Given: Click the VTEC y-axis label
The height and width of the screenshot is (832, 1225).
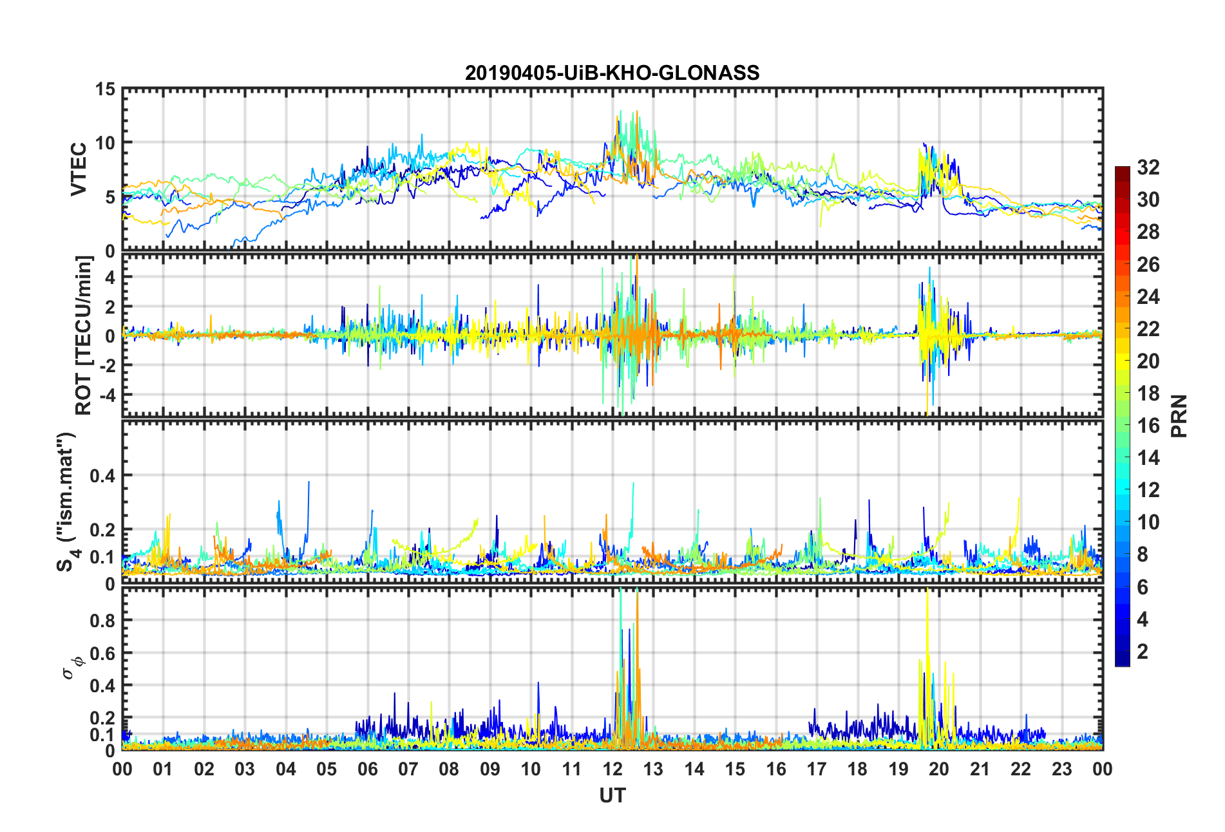Looking at the screenshot, I should click(79, 169).
